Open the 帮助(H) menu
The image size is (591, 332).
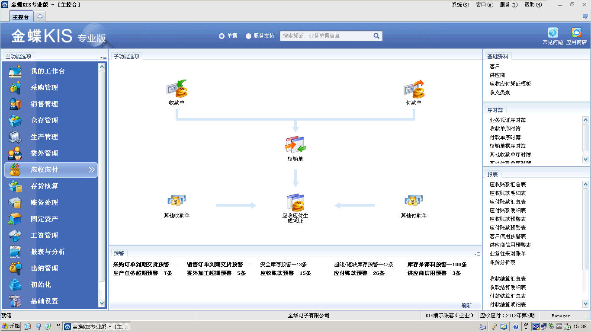533,5
